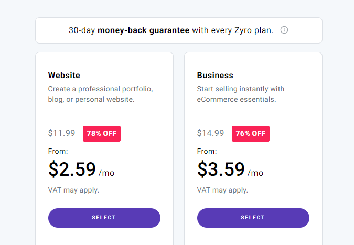This screenshot has height=245, width=354.
Task: Click VAT may apply under Business plan
Action: pyautogui.click(x=222, y=190)
